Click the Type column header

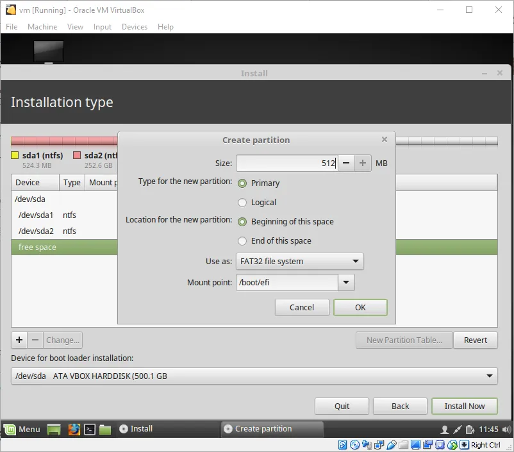click(72, 182)
